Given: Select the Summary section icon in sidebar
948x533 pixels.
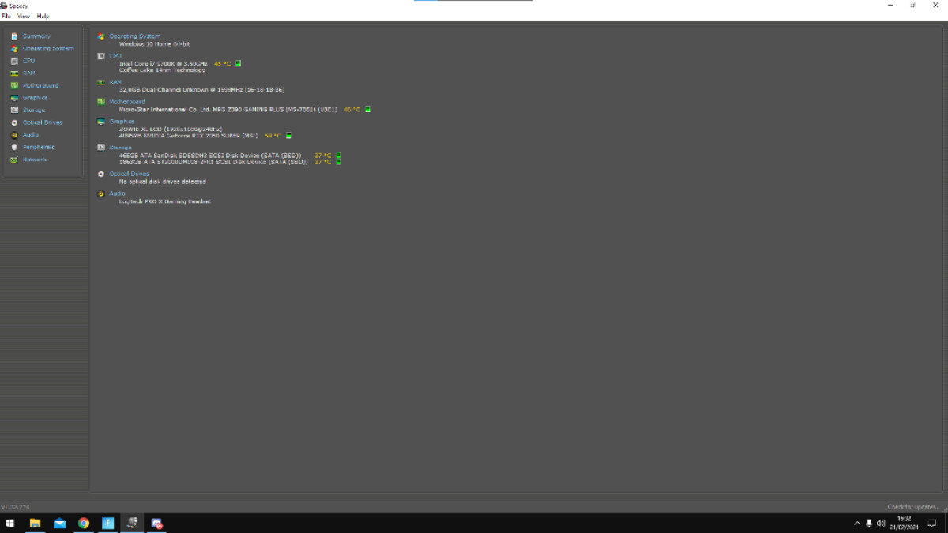Looking at the screenshot, I should click(x=14, y=36).
